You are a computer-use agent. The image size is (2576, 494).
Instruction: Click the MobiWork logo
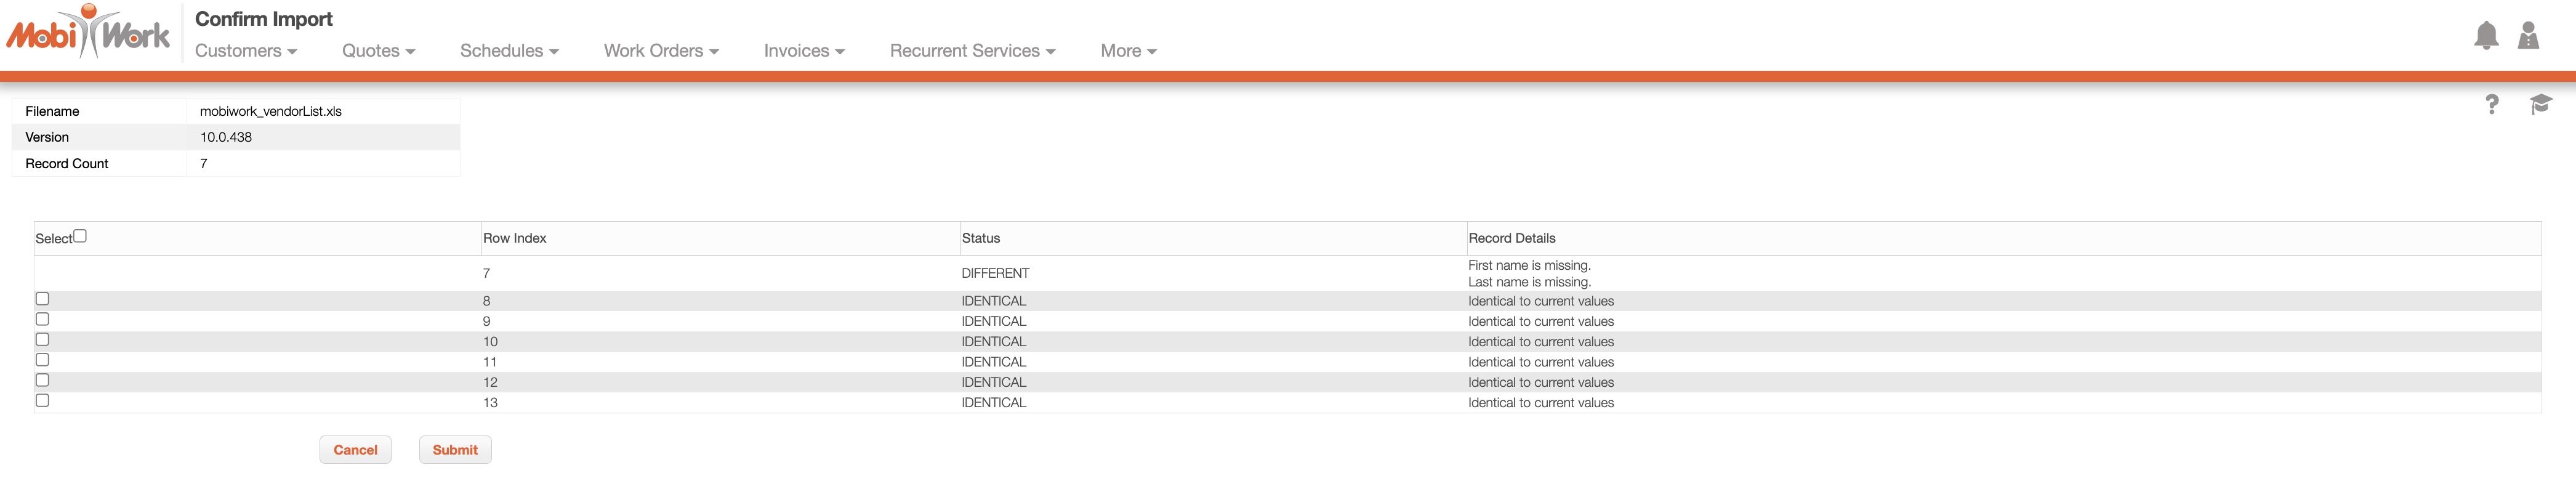pyautogui.click(x=88, y=34)
